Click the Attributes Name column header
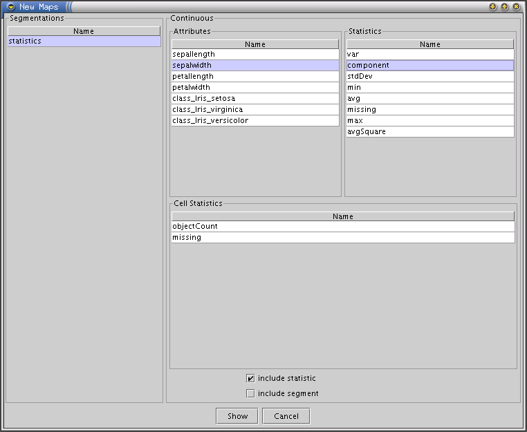Screen dimensions: 527x432 [x=255, y=44]
